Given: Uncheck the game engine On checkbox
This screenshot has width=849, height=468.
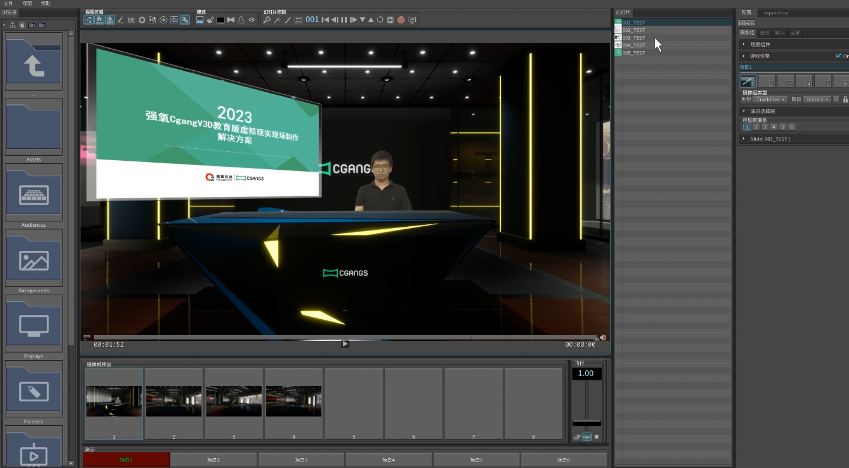Looking at the screenshot, I should point(838,56).
